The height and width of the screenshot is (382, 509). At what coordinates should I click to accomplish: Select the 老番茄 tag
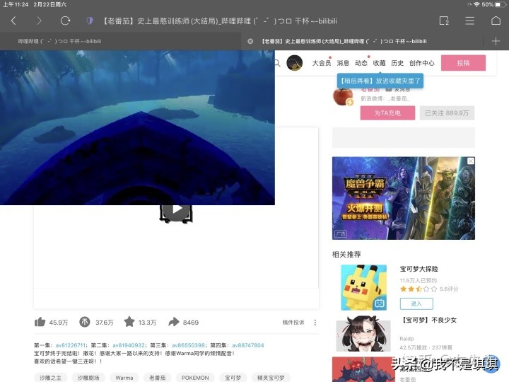coord(158,378)
